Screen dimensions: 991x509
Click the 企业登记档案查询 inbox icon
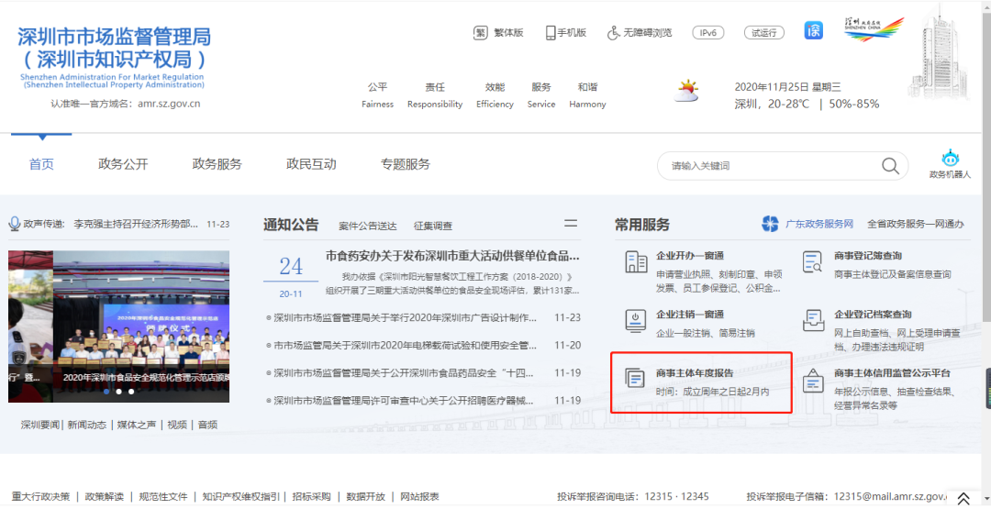(x=813, y=320)
